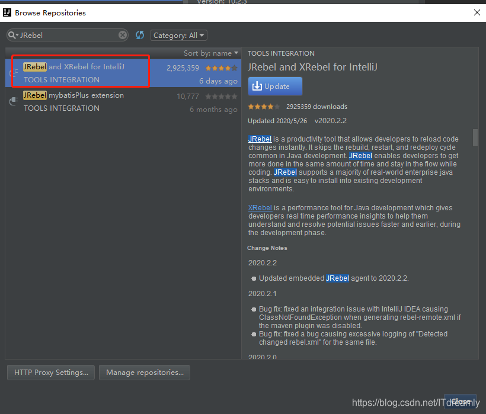
Task: Click the 2,925,359 download count
Action: point(183,68)
